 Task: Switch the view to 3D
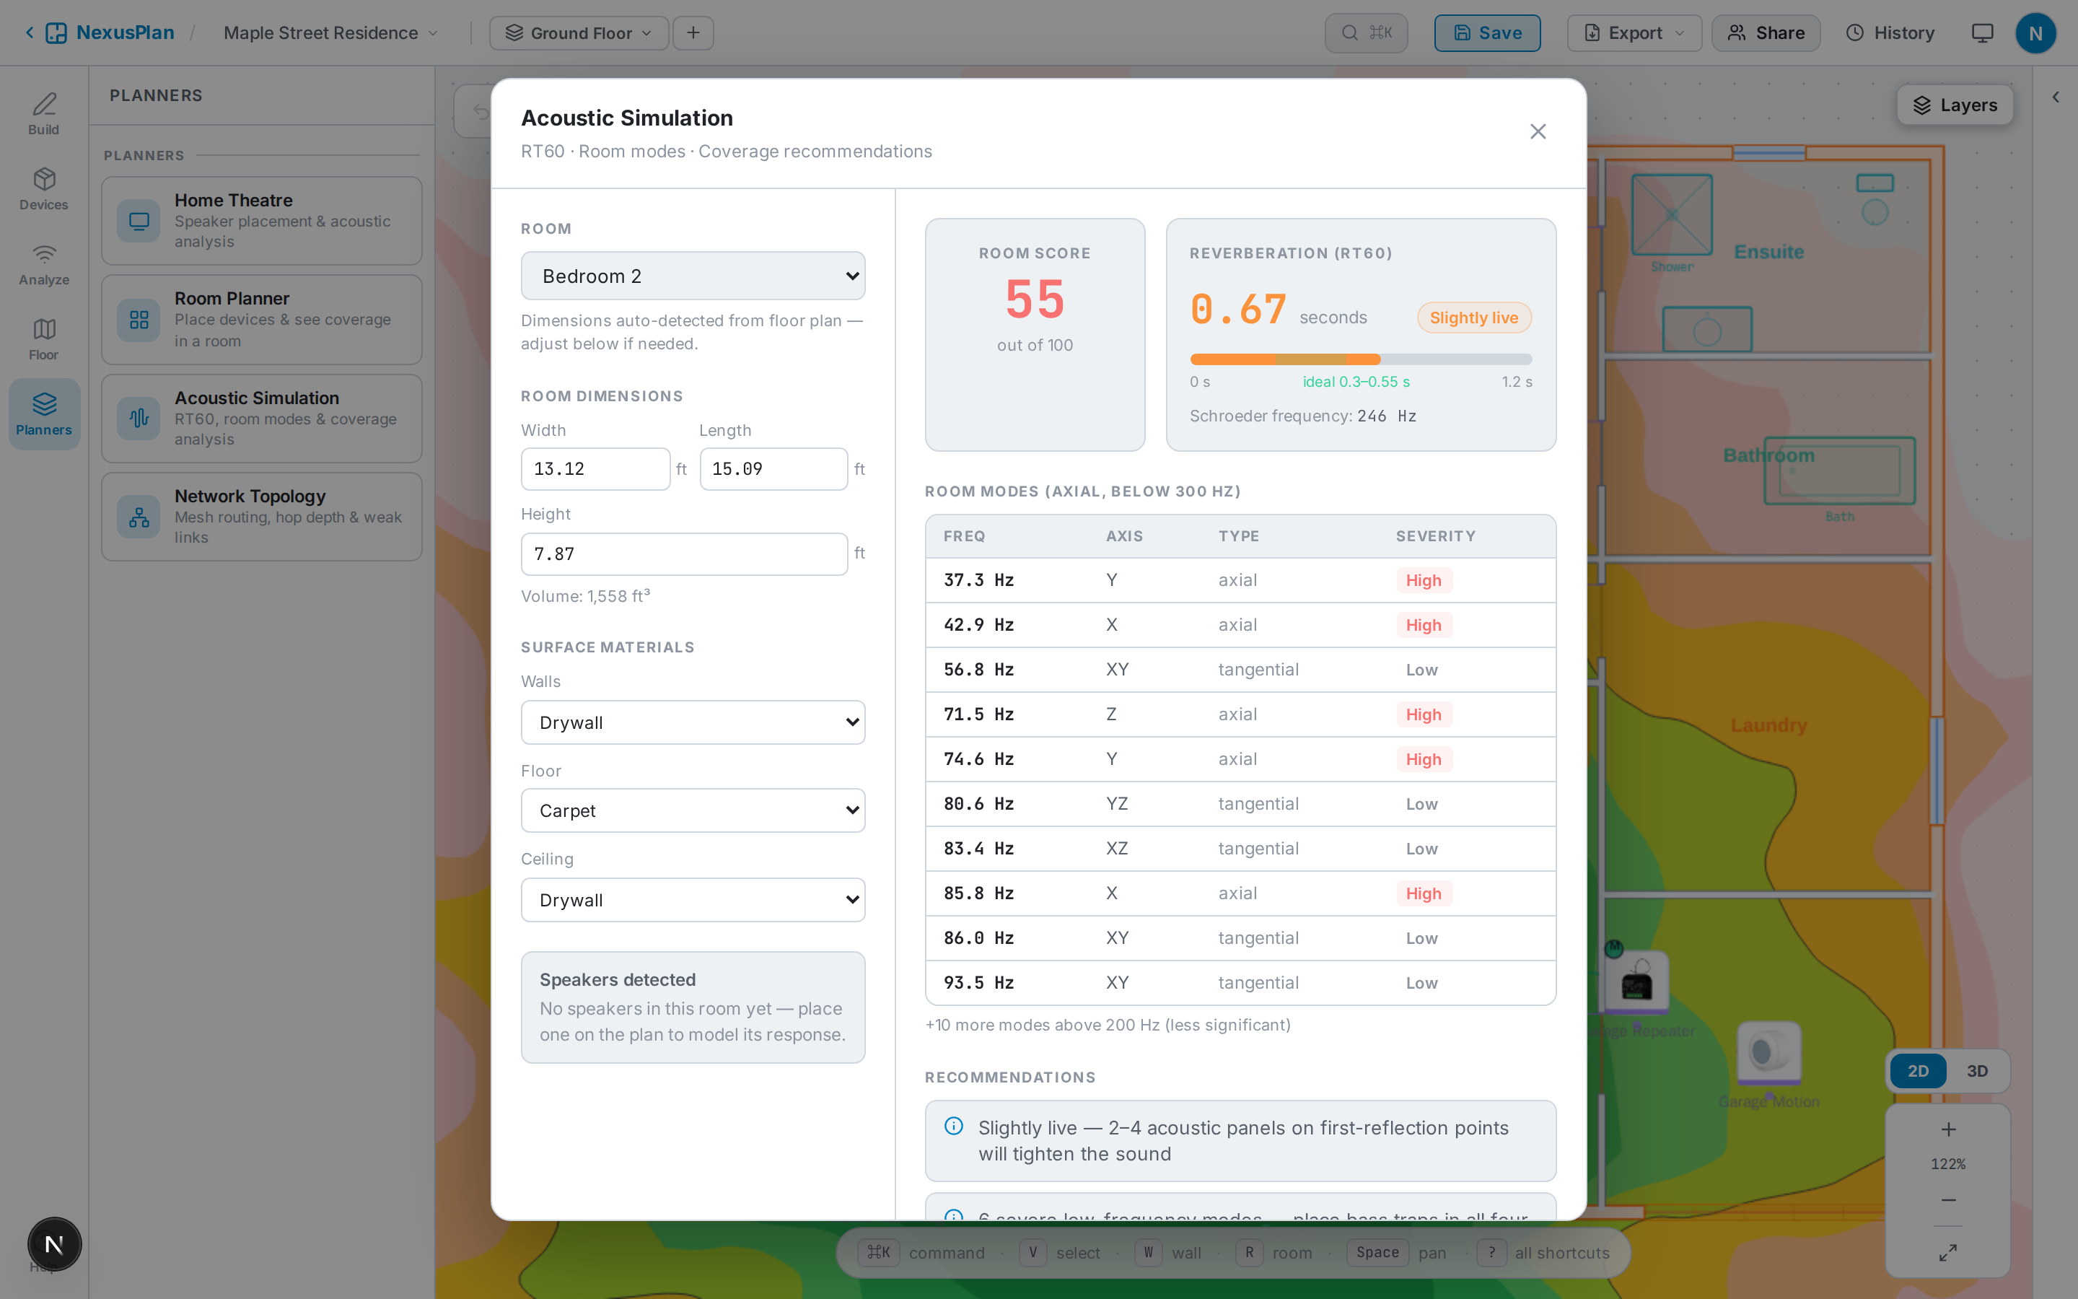click(1978, 1072)
